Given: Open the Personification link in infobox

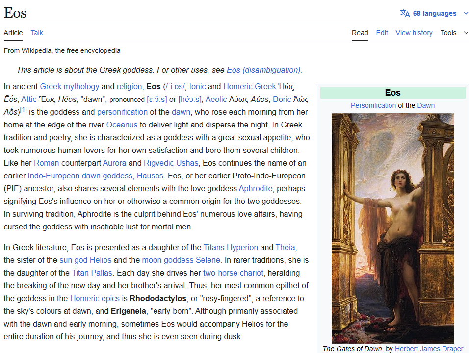Looking at the screenshot, I should point(373,105).
